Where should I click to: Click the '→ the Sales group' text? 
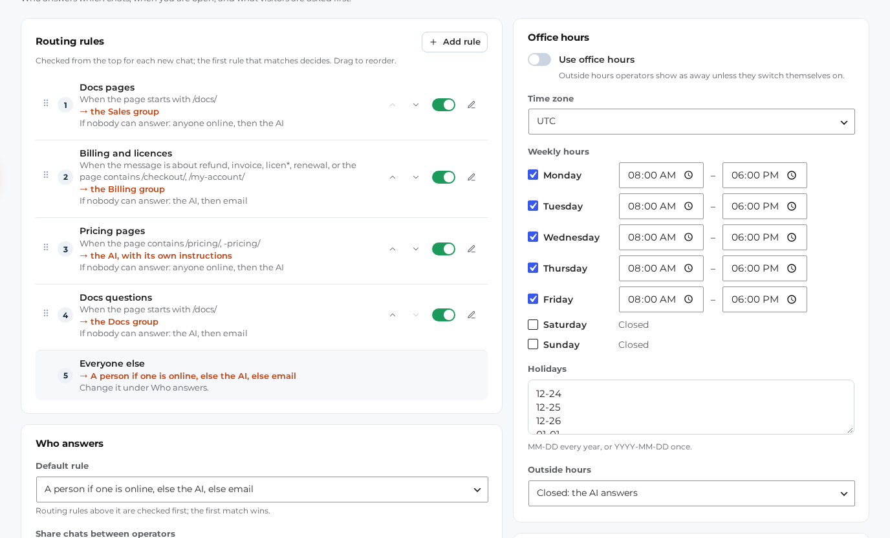point(119,111)
